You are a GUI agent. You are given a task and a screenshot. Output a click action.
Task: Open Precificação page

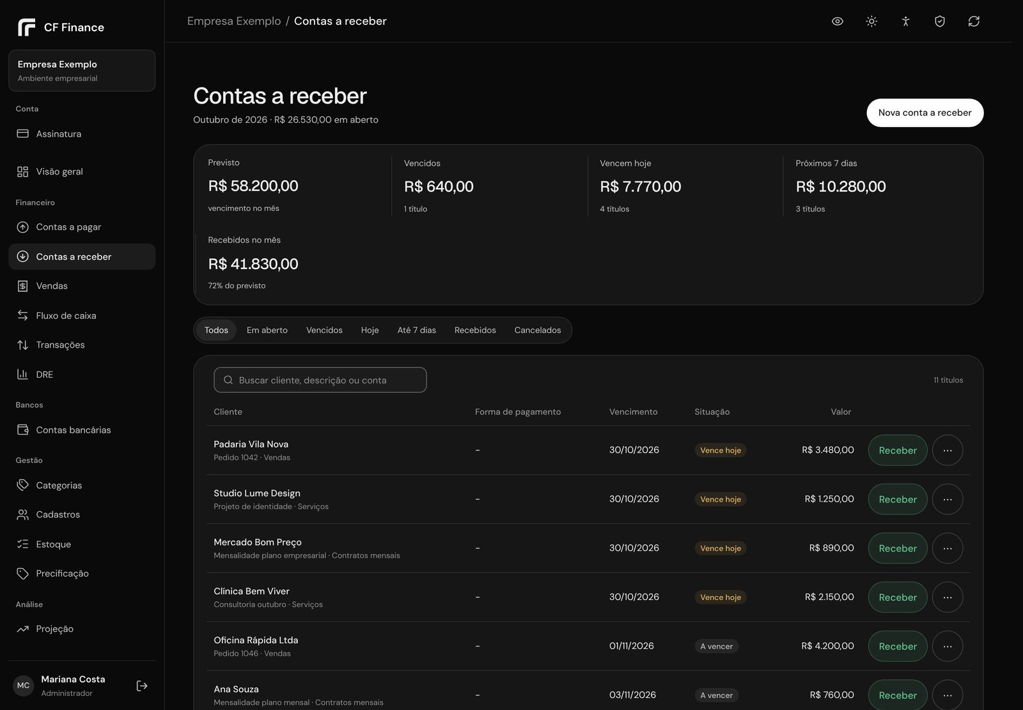point(82,574)
